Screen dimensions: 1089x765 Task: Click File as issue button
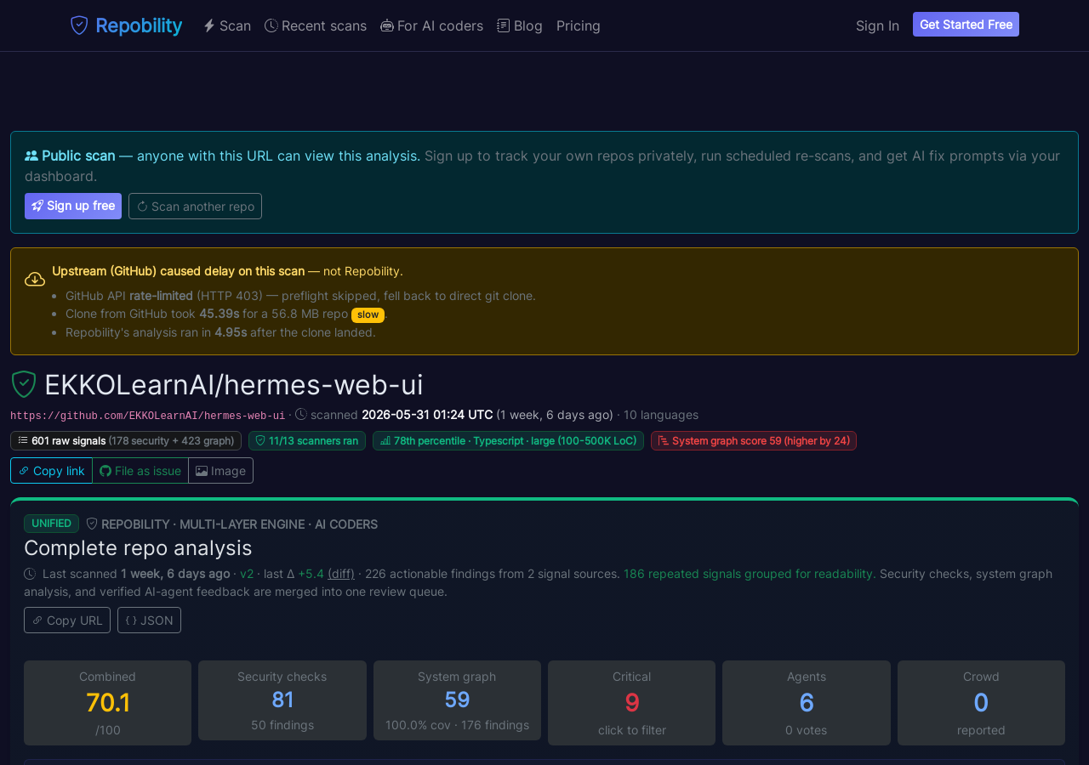[x=140, y=471]
